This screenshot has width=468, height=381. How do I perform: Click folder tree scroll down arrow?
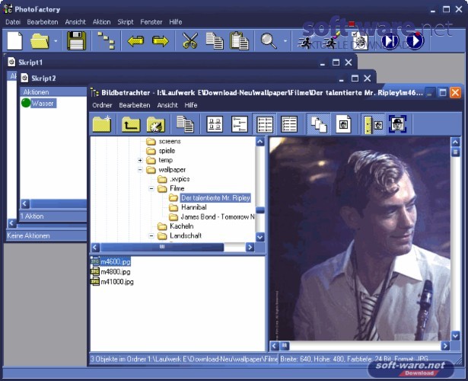pyautogui.click(x=260, y=237)
